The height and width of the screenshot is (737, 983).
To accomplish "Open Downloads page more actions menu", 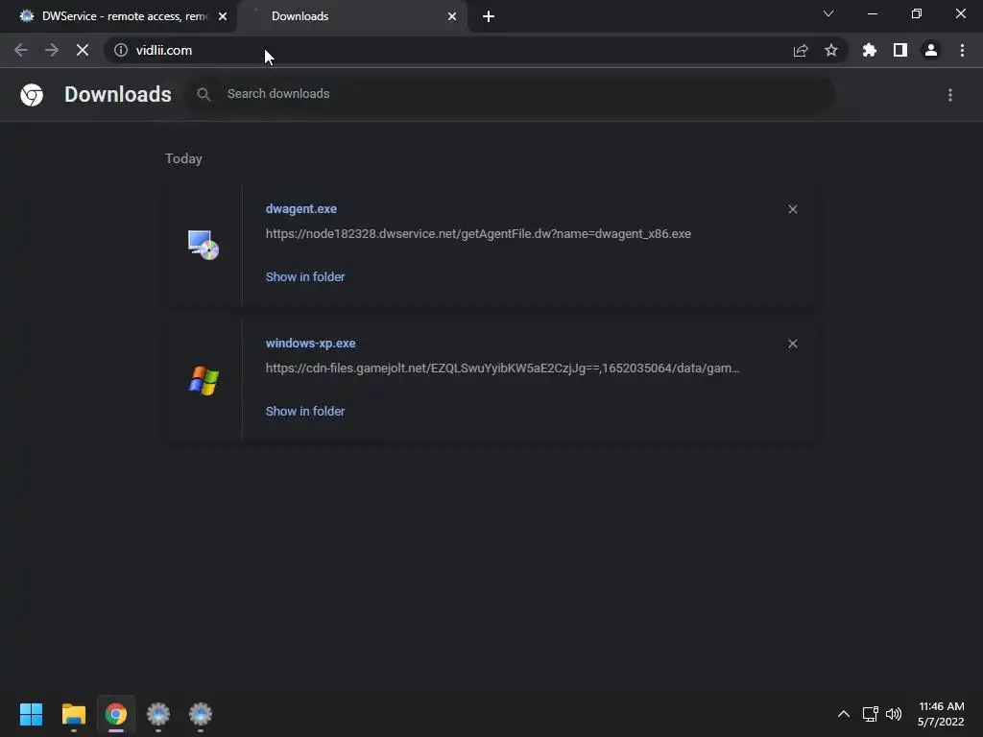I will [x=950, y=95].
